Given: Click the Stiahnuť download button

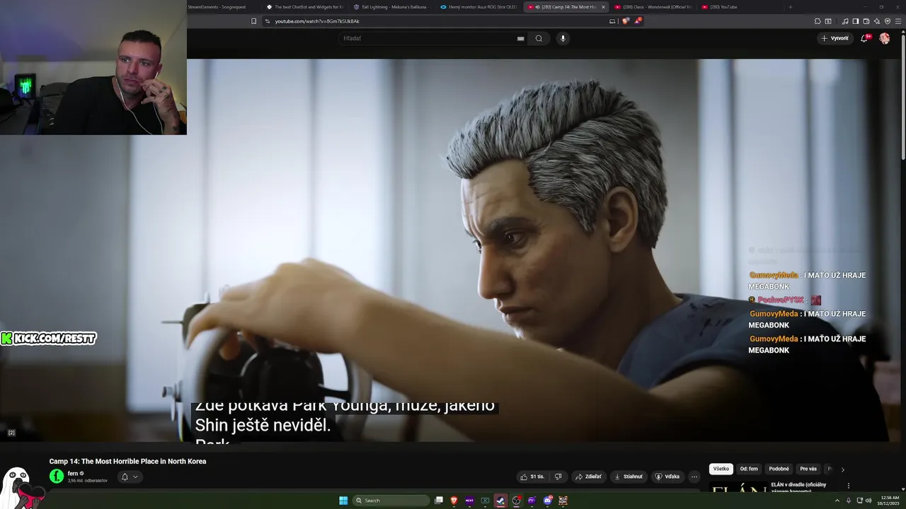Looking at the screenshot, I should pyautogui.click(x=629, y=476).
